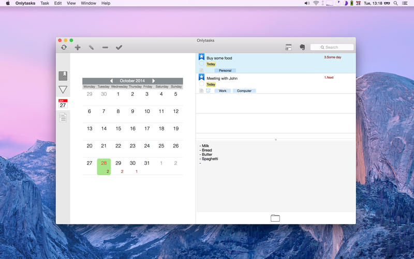Click the Spaghetti line in notes

[x=209, y=159]
